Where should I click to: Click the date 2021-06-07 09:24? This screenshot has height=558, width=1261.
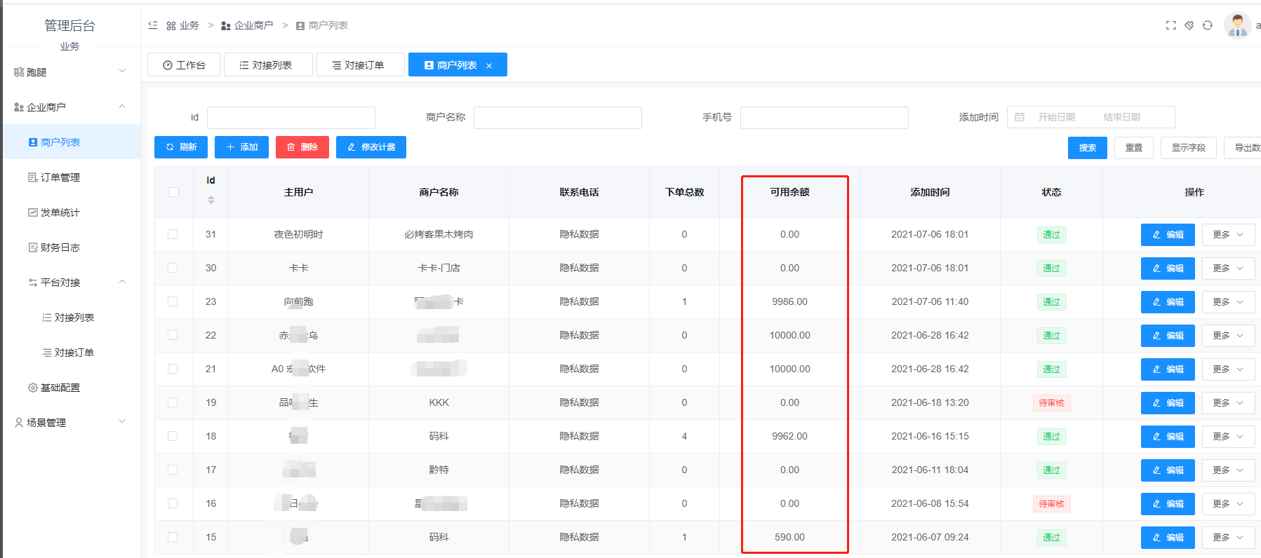[930, 537]
